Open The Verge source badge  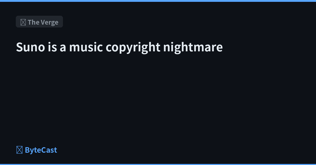point(39,22)
